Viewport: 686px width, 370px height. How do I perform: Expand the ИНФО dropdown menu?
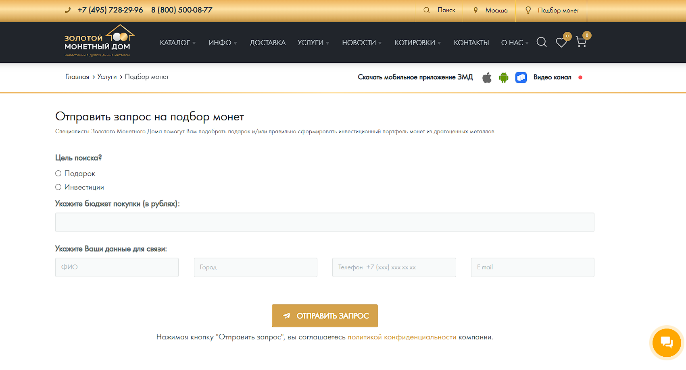pos(223,43)
